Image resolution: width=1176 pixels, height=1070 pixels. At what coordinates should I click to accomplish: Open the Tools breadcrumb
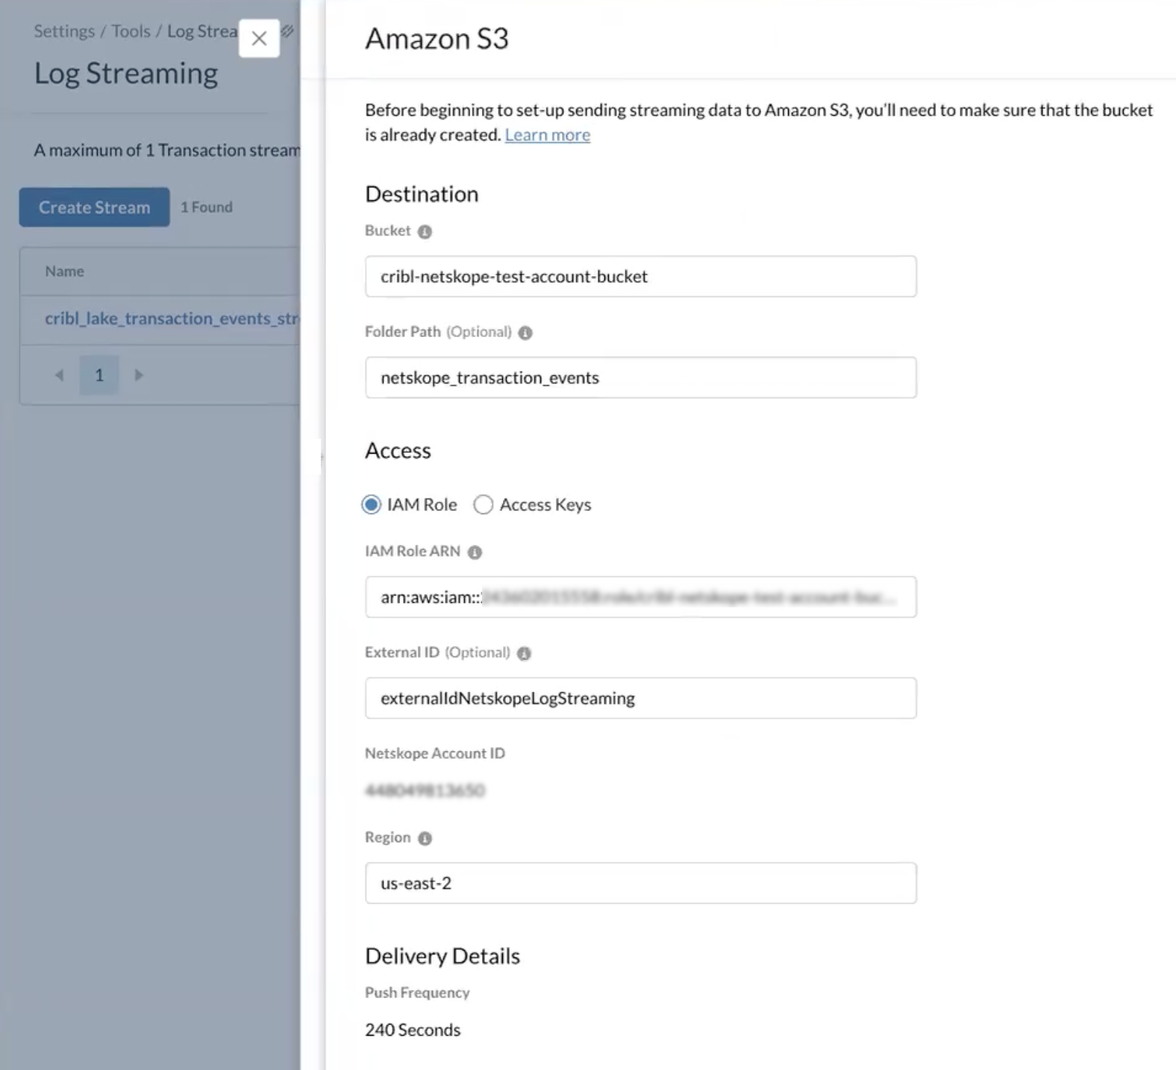pos(131,31)
